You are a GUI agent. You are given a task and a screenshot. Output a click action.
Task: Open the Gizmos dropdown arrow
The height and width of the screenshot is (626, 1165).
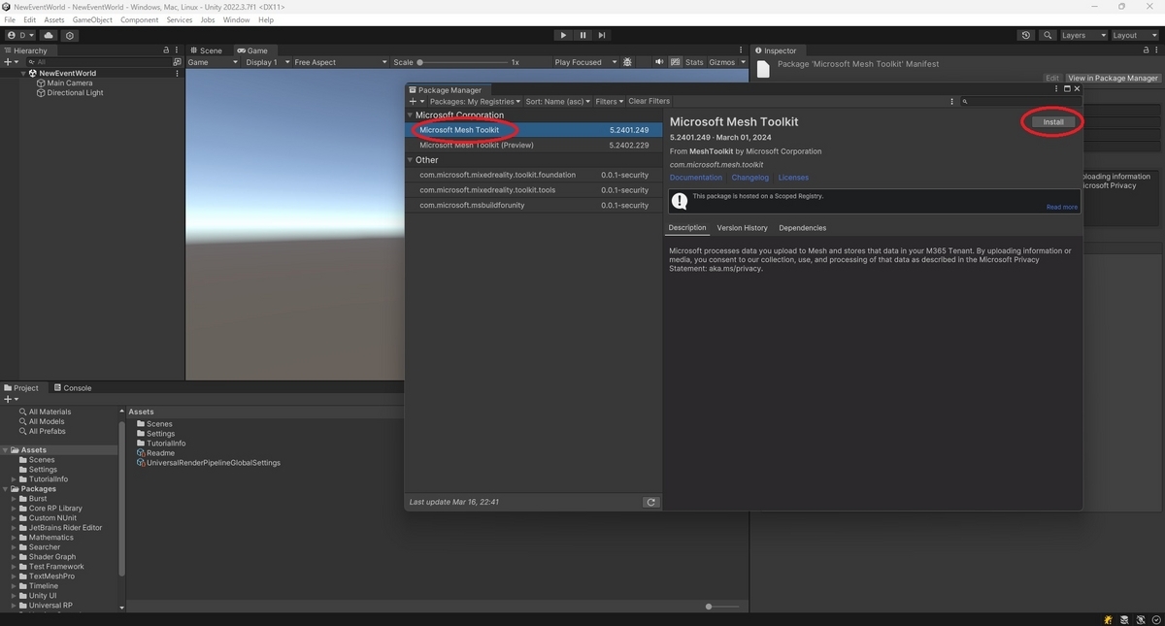[743, 62]
